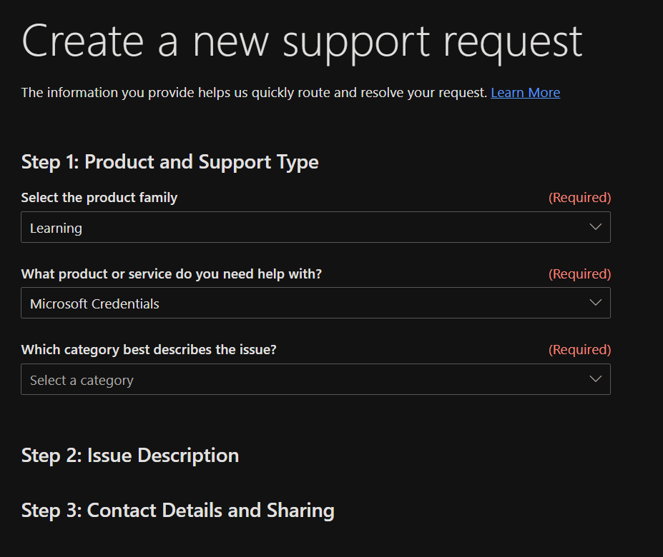Click the Required marker for product family
Image resolution: width=663 pixels, height=557 pixels.
[579, 198]
